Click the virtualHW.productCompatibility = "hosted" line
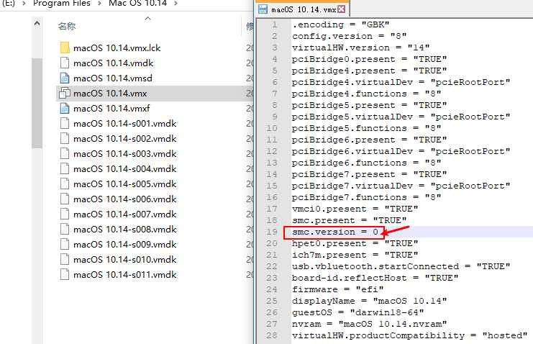This screenshot has width=533, height=344. point(409,335)
